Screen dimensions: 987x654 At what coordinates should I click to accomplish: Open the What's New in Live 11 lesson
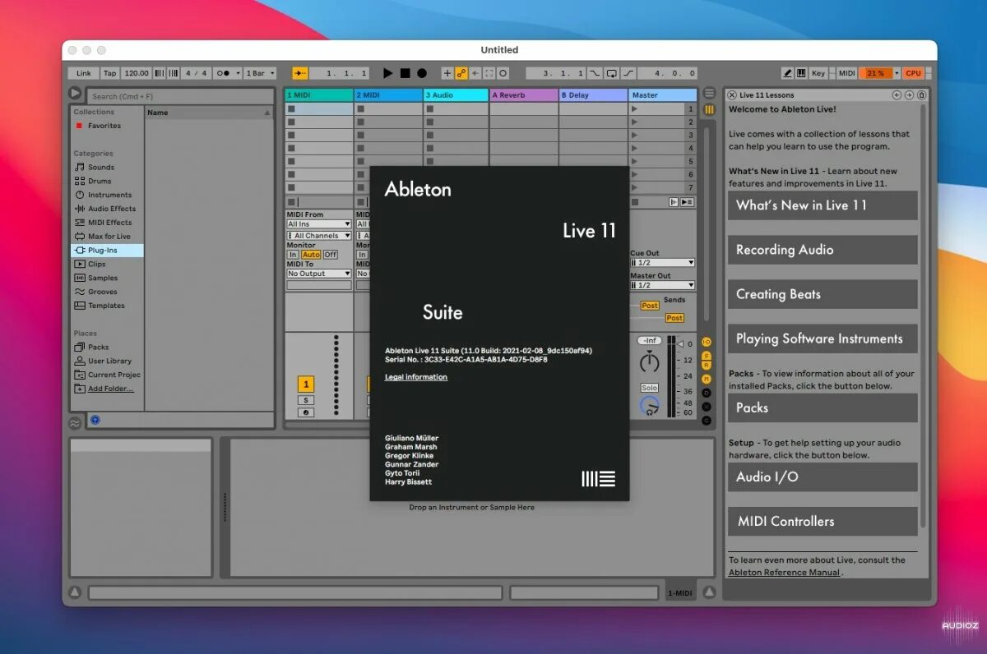(822, 205)
